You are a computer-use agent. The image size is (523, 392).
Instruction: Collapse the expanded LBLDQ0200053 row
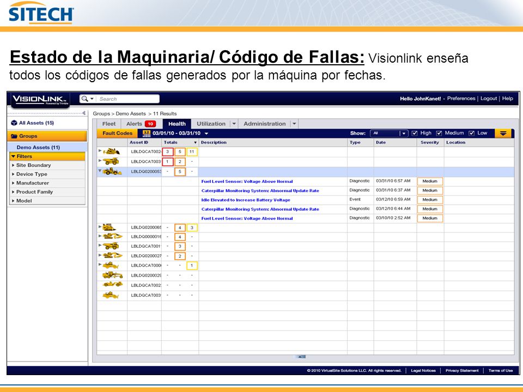tap(100, 170)
